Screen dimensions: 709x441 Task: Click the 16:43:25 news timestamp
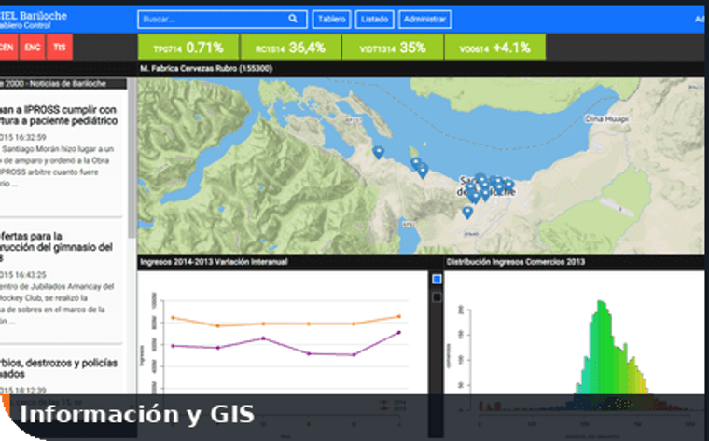[x=23, y=275]
